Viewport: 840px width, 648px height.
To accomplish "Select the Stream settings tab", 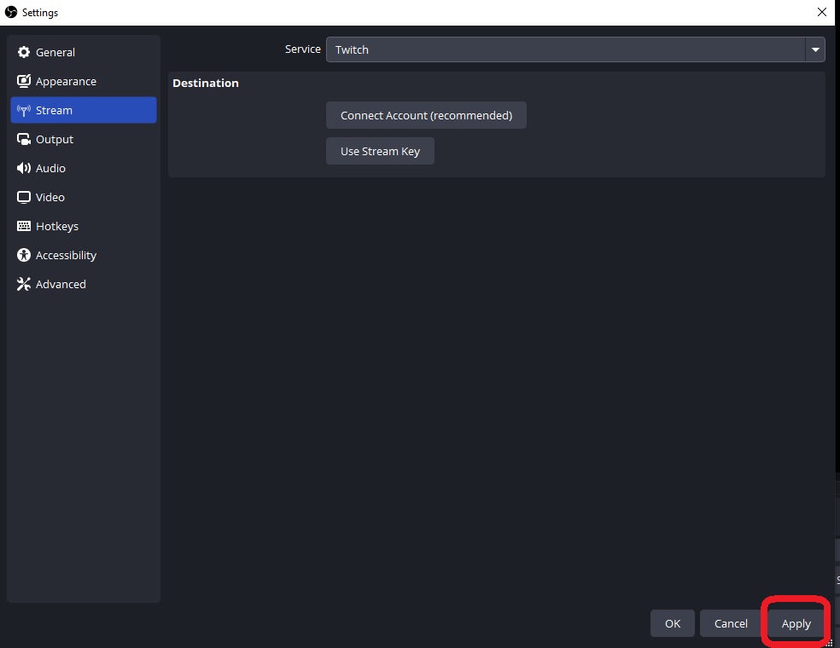I will (x=84, y=110).
